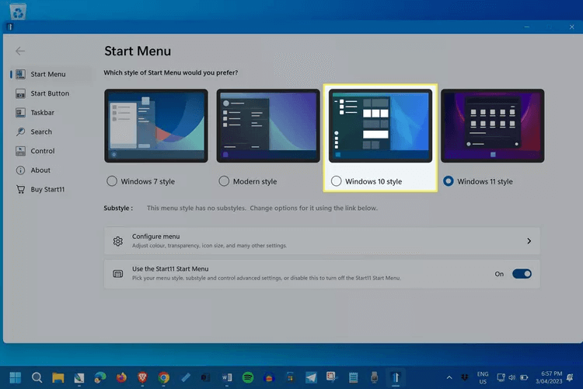Launch Google Chrome from the taskbar
This screenshot has height=389, width=583.
pos(163,378)
